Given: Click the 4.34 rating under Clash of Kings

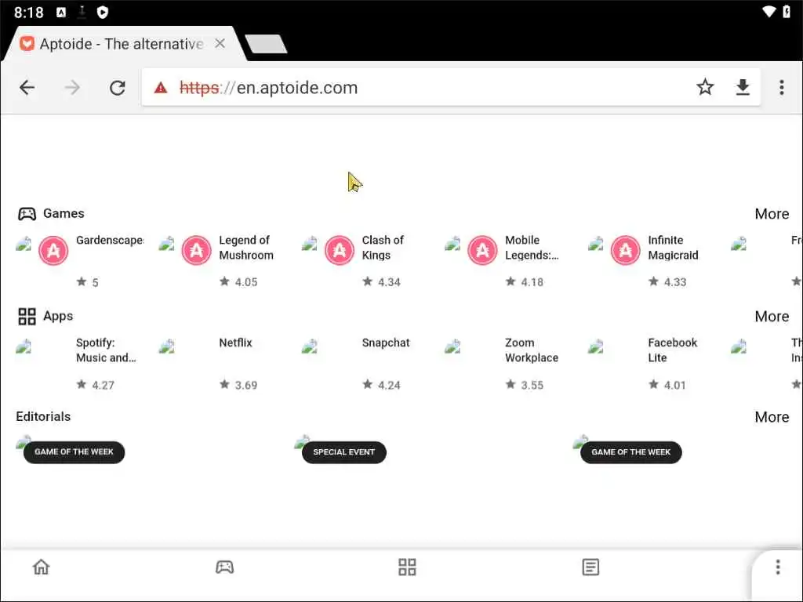Looking at the screenshot, I should [382, 282].
